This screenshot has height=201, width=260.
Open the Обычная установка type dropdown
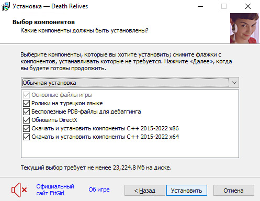click(130, 83)
